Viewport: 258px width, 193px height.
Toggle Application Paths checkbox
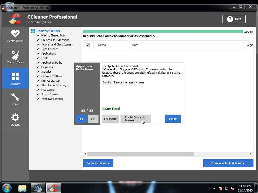38,63
